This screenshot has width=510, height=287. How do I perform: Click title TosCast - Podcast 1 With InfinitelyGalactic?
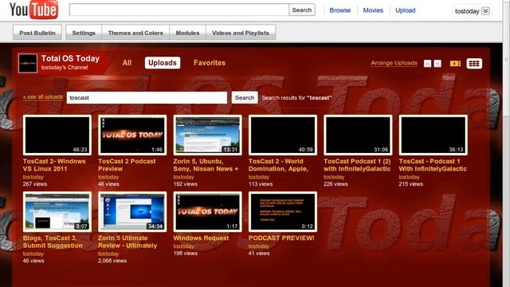point(433,165)
